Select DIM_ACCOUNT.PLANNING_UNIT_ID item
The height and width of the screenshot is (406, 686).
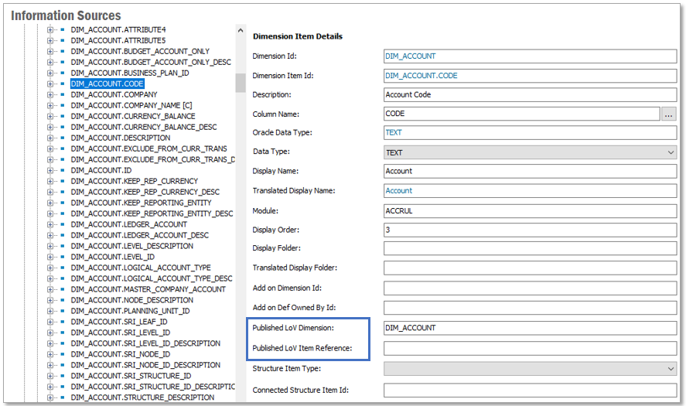click(x=130, y=311)
